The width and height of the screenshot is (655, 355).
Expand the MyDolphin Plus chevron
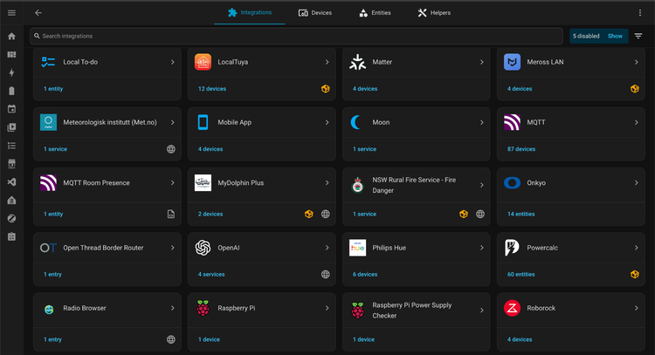pyautogui.click(x=327, y=182)
